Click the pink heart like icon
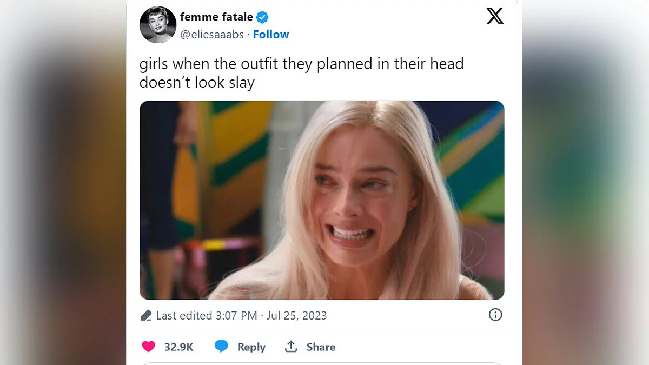This screenshot has width=649, height=365. 148,347
